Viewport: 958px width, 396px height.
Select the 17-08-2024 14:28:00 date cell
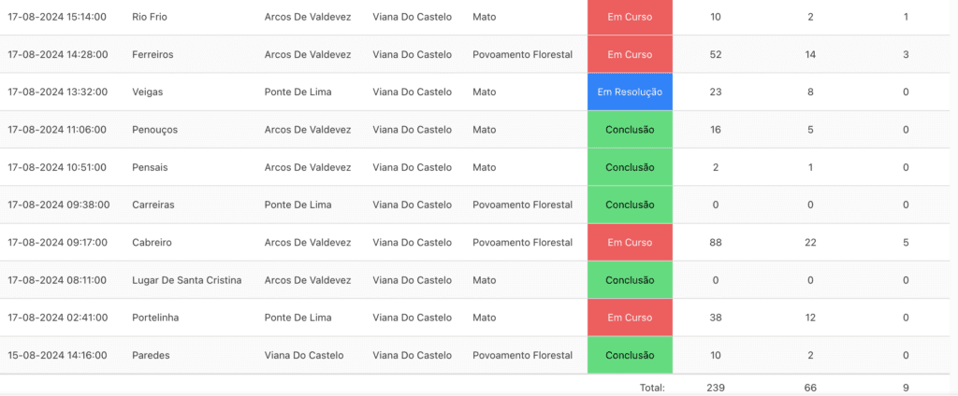(x=57, y=54)
